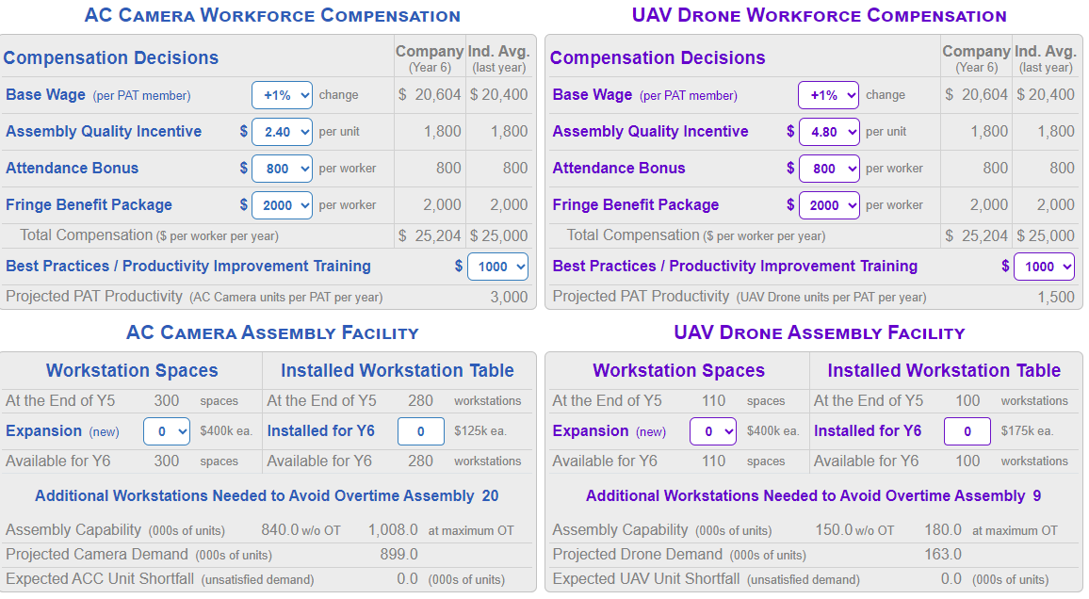Click AC Camera Installed for Y6 field
Image resolution: width=1089 pixels, height=599 pixels.
pos(421,431)
